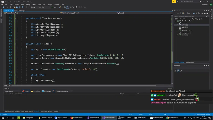Toggle auto-hide pin on Properties panel
This screenshot has width=213, height=120.
tap(206, 66)
